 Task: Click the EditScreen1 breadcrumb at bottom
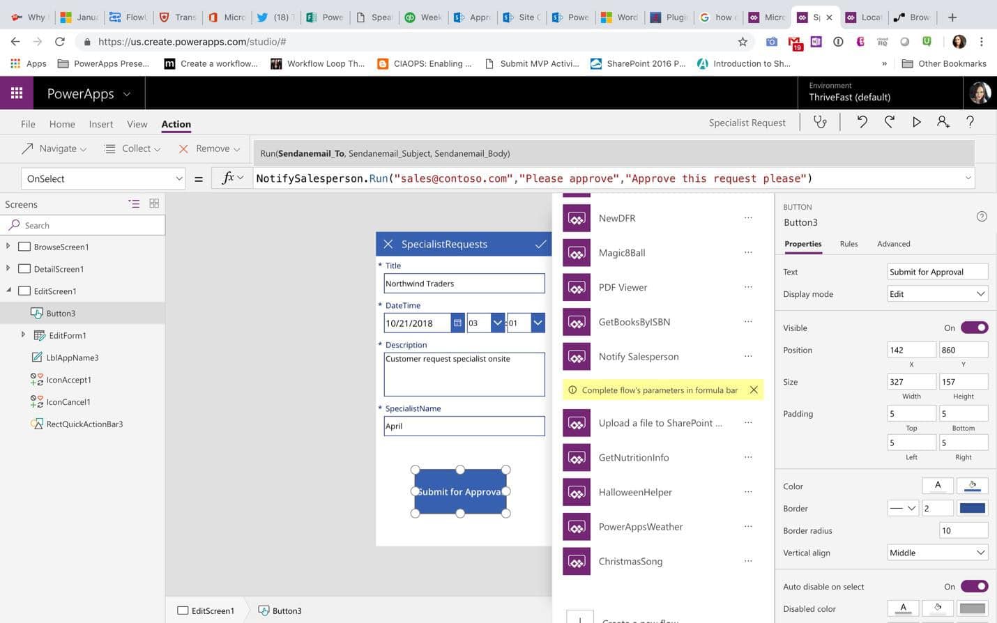[206, 610]
